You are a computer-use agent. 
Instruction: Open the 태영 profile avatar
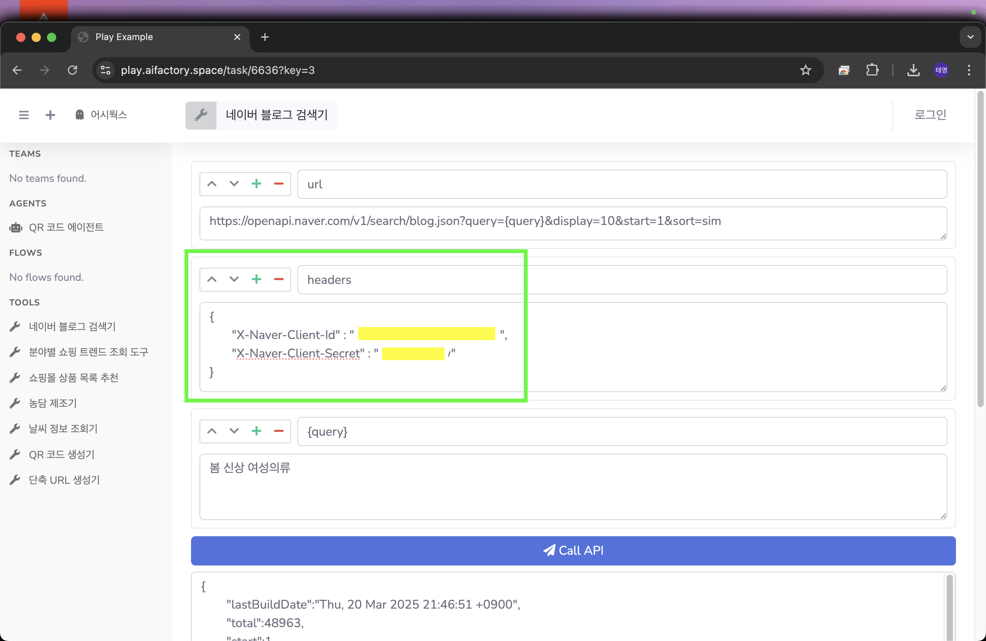tap(941, 70)
